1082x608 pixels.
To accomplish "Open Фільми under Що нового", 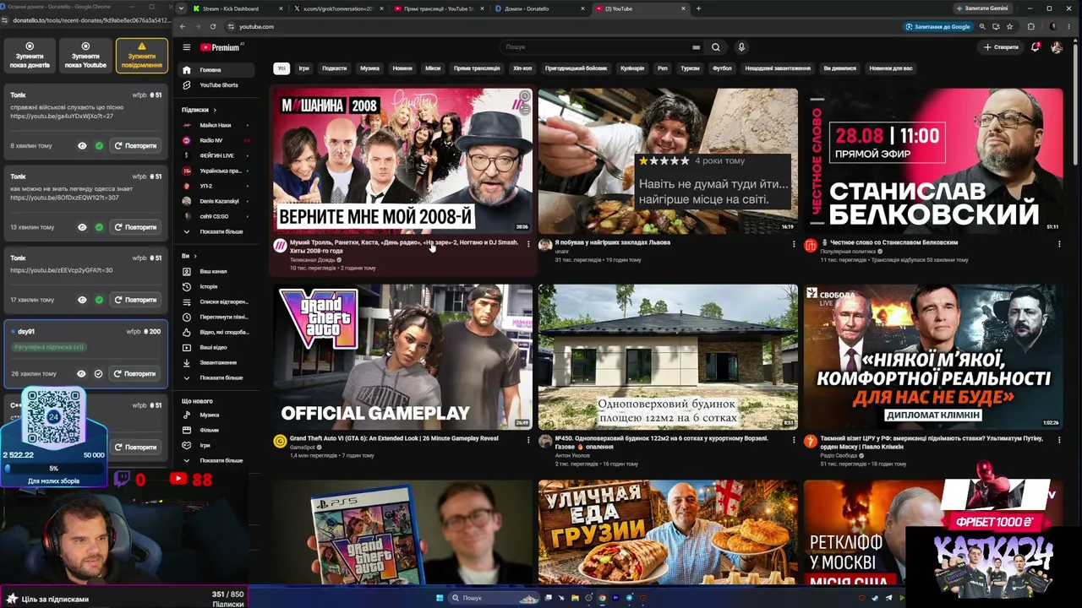I will coord(216,430).
